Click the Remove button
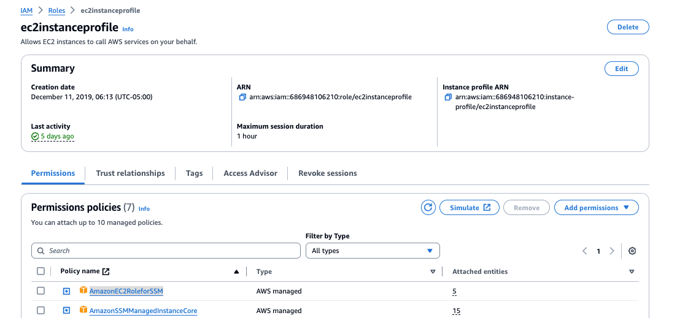Screen dimensions: 688x318 coord(527,208)
